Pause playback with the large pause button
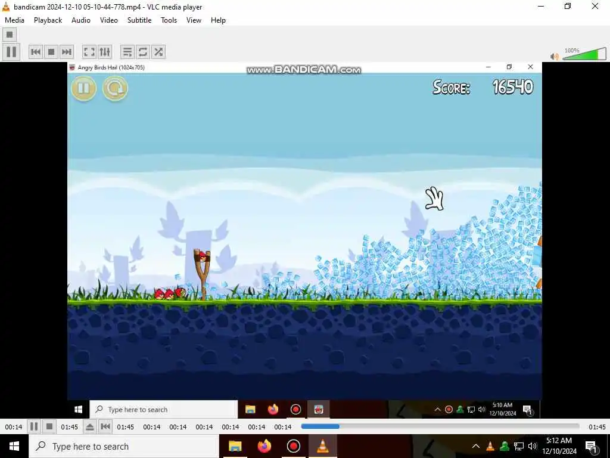610x458 pixels. click(11, 52)
